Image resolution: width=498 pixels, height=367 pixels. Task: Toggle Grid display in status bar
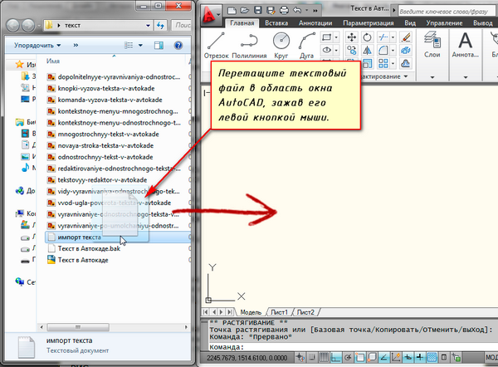(x=324, y=358)
